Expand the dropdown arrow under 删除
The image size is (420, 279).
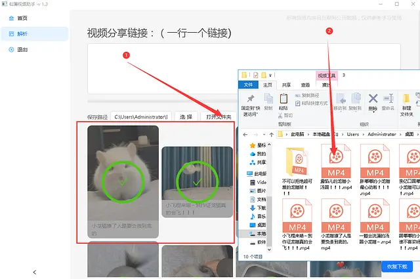pyautogui.click(x=373, y=112)
